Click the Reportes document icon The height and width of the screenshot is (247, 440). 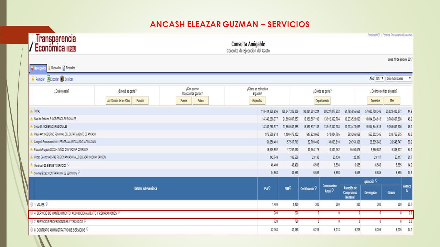(64, 68)
